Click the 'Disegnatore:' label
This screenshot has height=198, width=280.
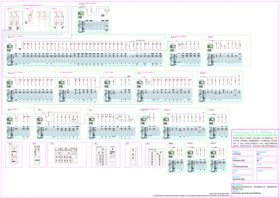262,152
